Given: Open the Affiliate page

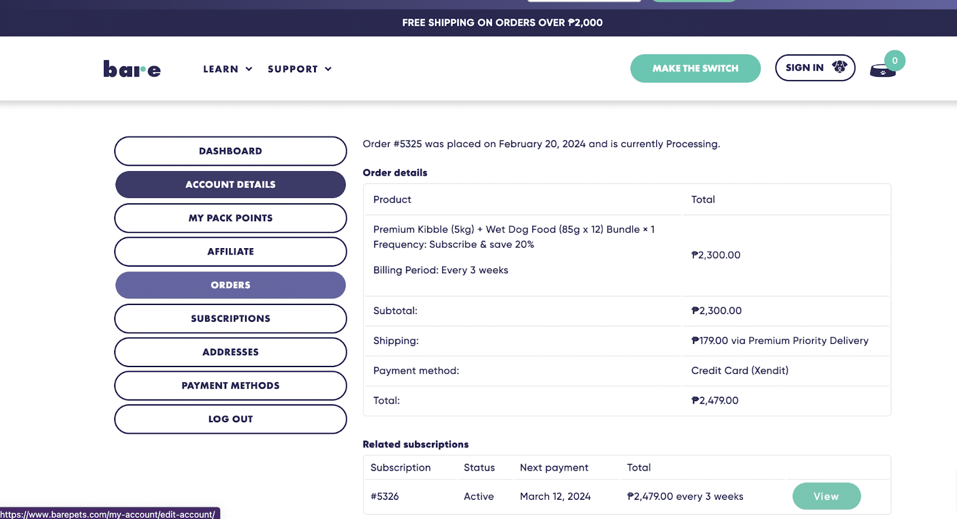Looking at the screenshot, I should [x=230, y=252].
